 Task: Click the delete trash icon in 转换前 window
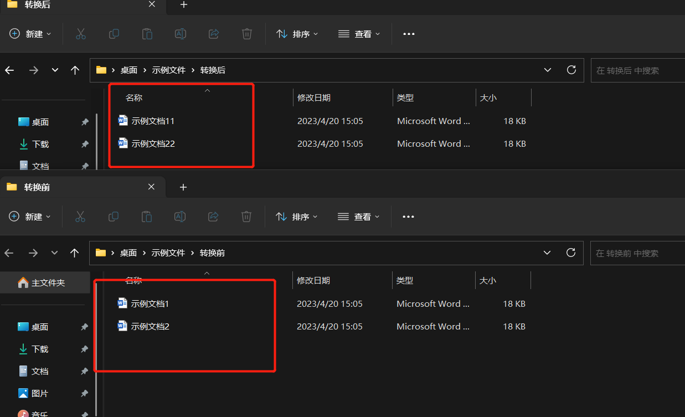(246, 217)
